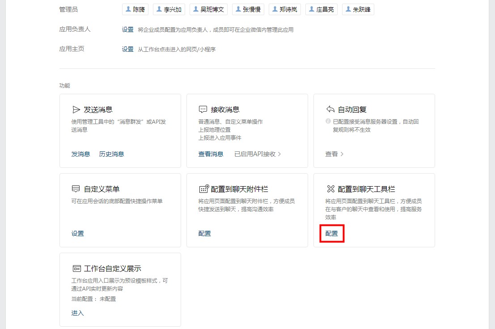The width and height of the screenshot is (495, 329).
Task: Open the 历史消息 link
Action: tap(111, 154)
